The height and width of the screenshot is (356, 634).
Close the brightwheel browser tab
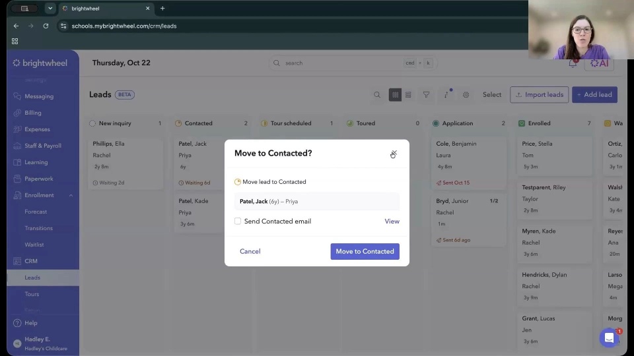click(x=147, y=8)
